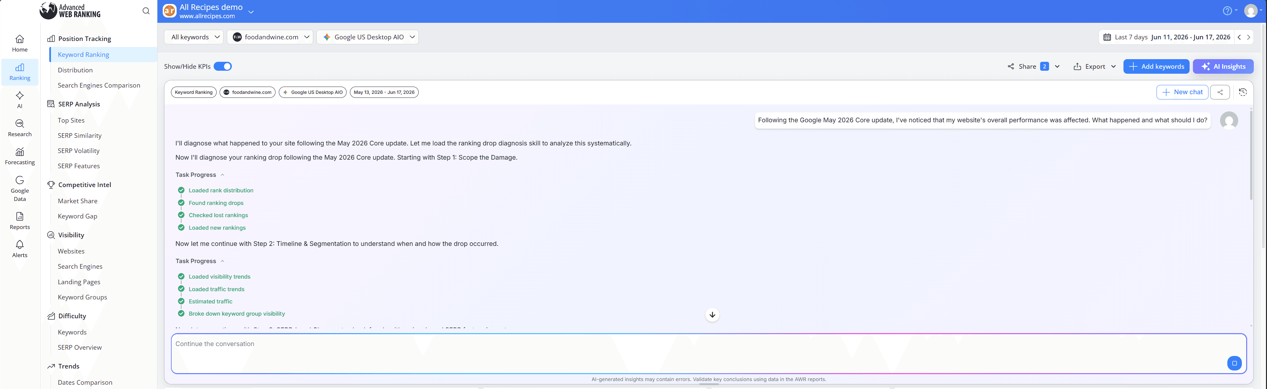The width and height of the screenshot is (1267, 389).
Task: Click the user's question message bubble
Action: pos(982,120)
